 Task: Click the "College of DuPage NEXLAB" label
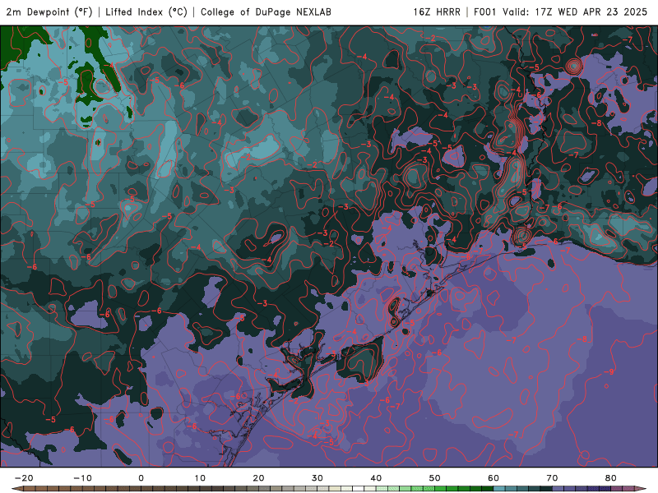pos(266,12)
